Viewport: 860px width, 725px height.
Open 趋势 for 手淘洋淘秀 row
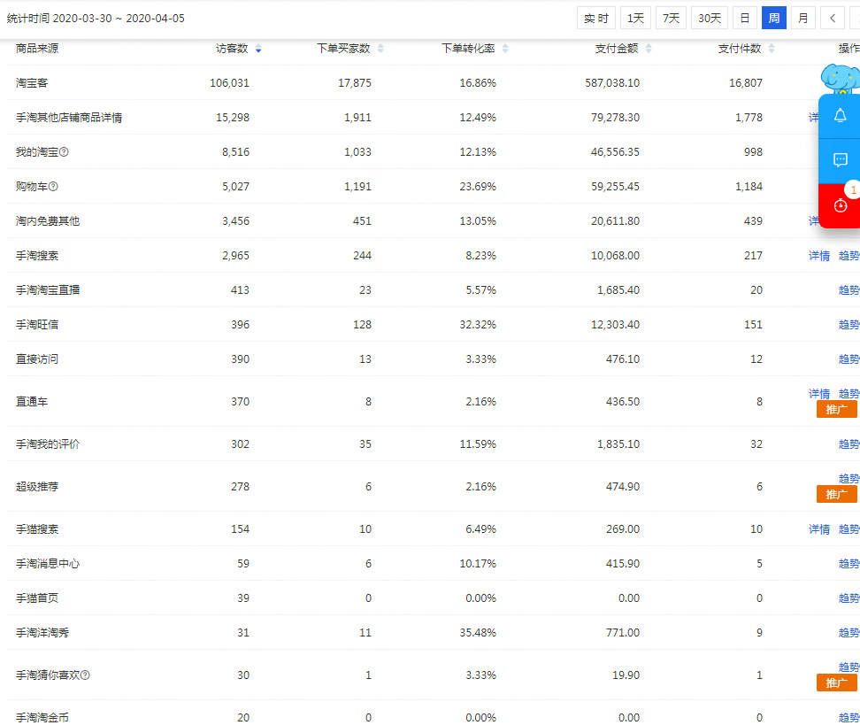(849, 633)
